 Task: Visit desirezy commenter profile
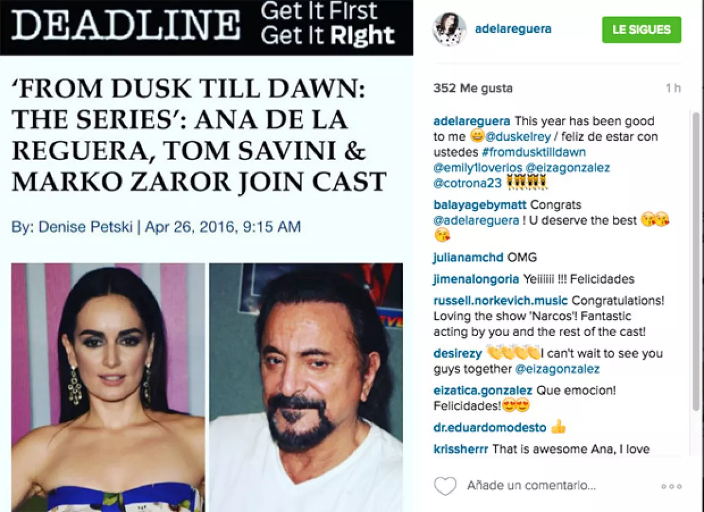tap(458, 353)
